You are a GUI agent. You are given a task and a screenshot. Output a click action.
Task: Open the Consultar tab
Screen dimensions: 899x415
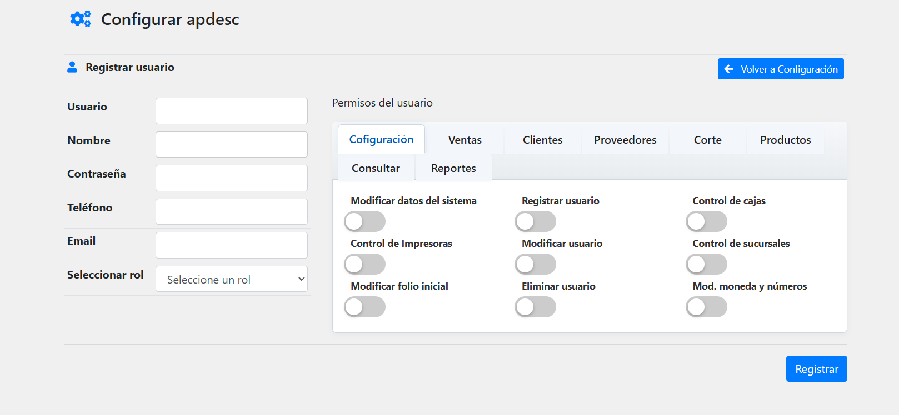376,168
